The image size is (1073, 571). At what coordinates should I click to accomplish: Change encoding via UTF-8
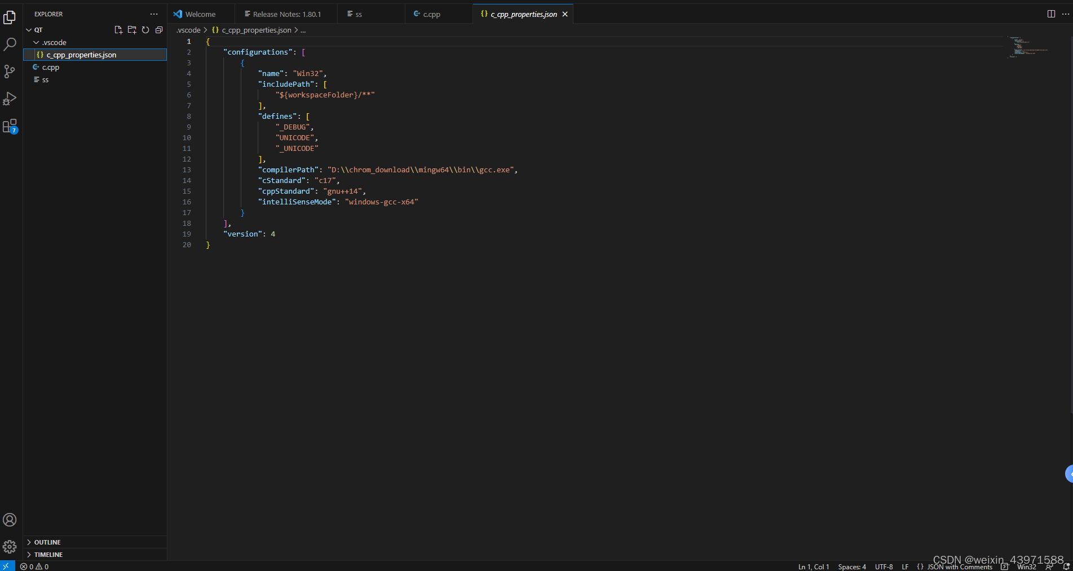point(884,566)
